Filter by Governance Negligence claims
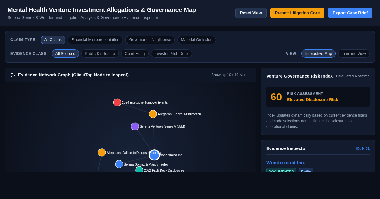 tap(150, 40)
